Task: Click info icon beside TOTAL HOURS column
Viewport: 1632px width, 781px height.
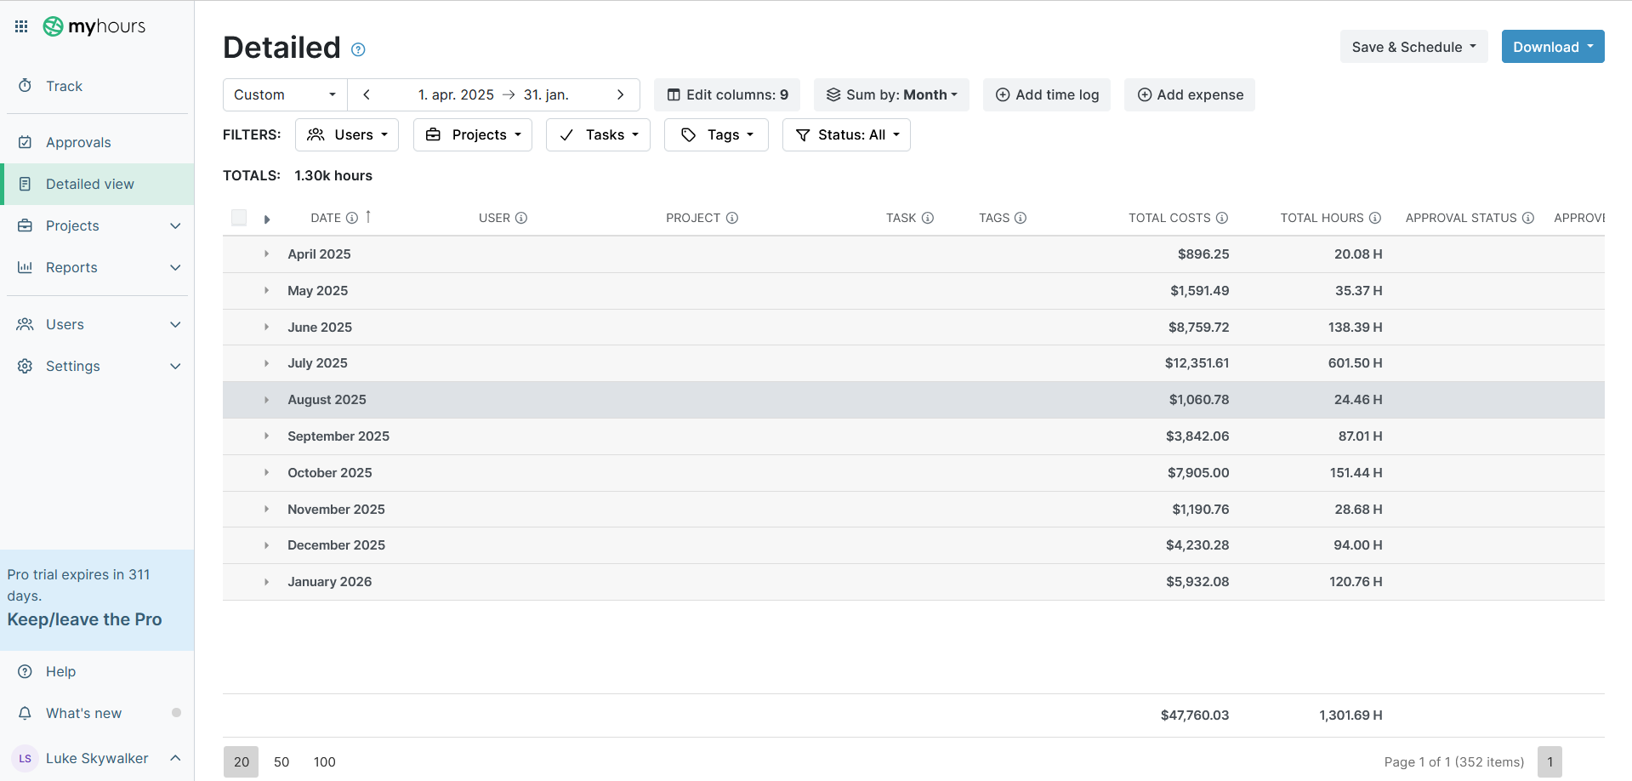Action: click(x=1375, y=218)
